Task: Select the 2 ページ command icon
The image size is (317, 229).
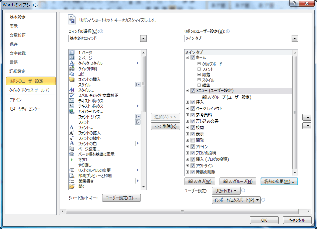Action: (x=72, y=58)
